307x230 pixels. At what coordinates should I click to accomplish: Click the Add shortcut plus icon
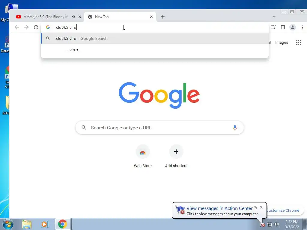point(176,152)
